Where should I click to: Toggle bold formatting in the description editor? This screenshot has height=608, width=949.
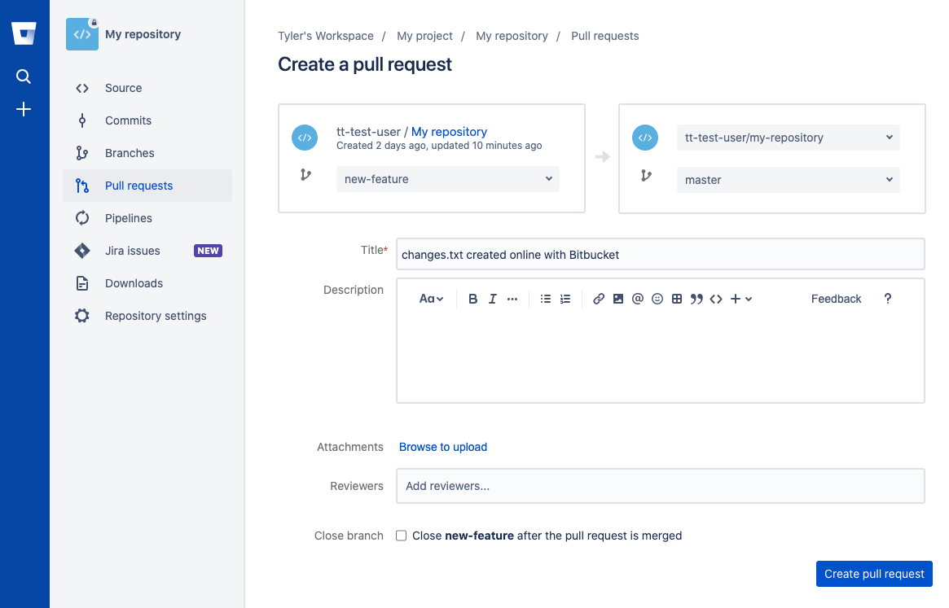(x=473, y=299)
